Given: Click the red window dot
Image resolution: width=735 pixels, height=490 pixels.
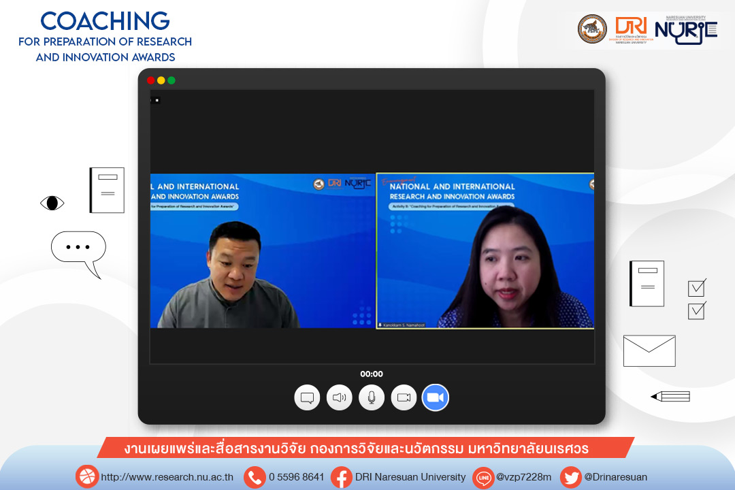Looking at the screenshot, I should click(150, 80).
